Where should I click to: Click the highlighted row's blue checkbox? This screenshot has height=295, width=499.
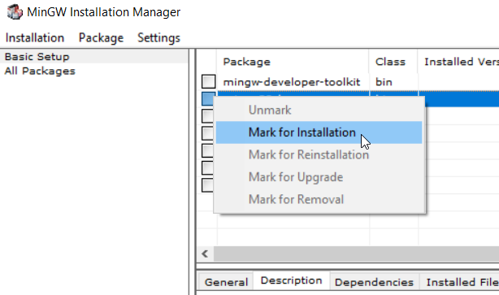coord(207,98)
